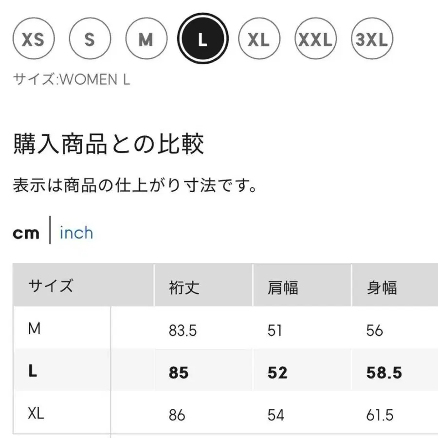This screenshot has height=438, width=438.
Task: Switch measurement units to inch
Action: pos(76,233)
